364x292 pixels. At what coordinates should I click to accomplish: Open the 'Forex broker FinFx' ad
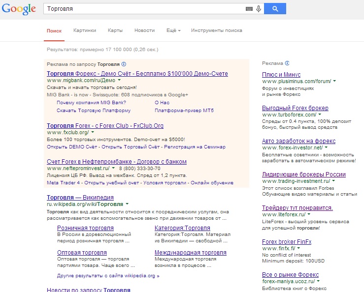287,242
